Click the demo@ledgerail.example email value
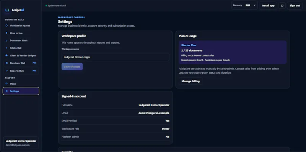This screenshot has width=306, height=152. tap(154, 113)
